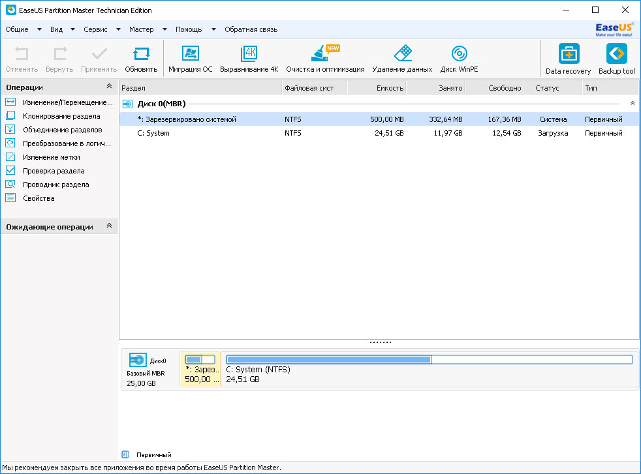Click the Загрузка status cell
The width and height of the screenshot is (641, 474).
click(553, 133)
